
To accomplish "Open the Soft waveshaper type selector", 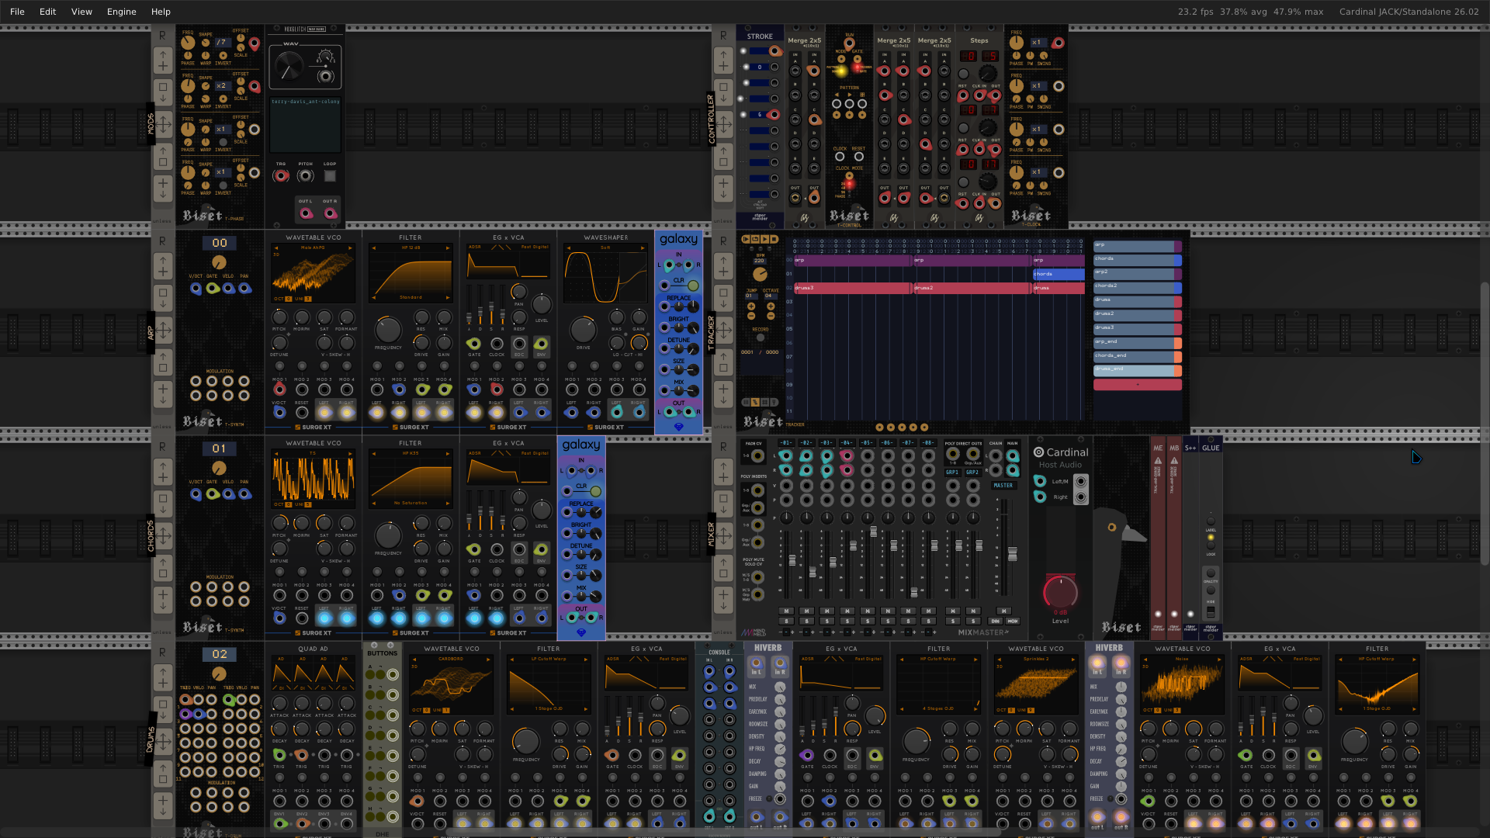I will [x=605, y=248].
